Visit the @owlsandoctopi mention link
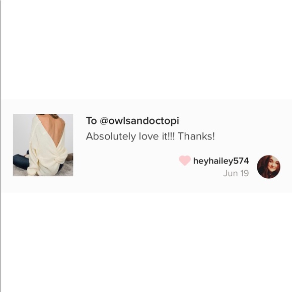The image size is (292, 292). coord(139,121)
